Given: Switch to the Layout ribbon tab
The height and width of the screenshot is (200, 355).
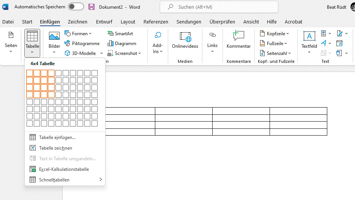Looking at the screenshot, I should (x=128, y=22).
